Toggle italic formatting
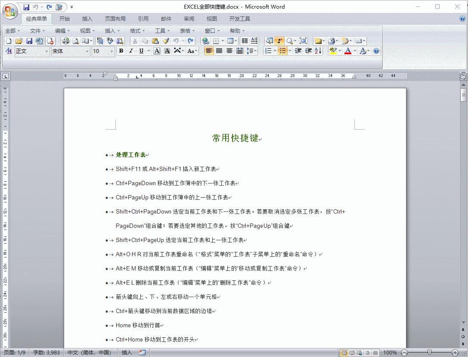Screen dimensions: 468x357 click(x=131, y=51)
